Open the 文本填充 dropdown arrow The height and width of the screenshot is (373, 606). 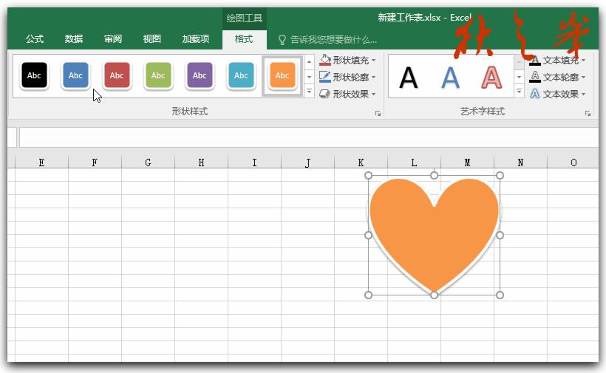[584, 61]
